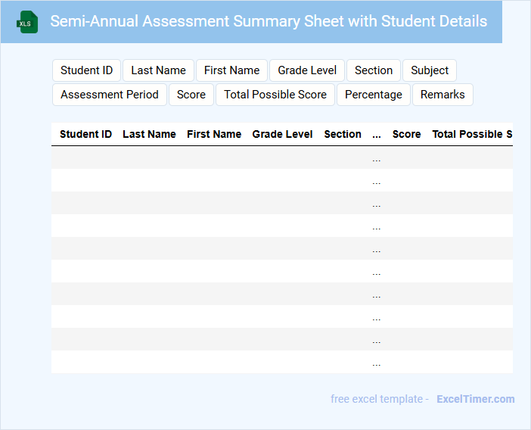Click the Student ID column header
This screenshot has width=531, height=430.
pos(85,134)
